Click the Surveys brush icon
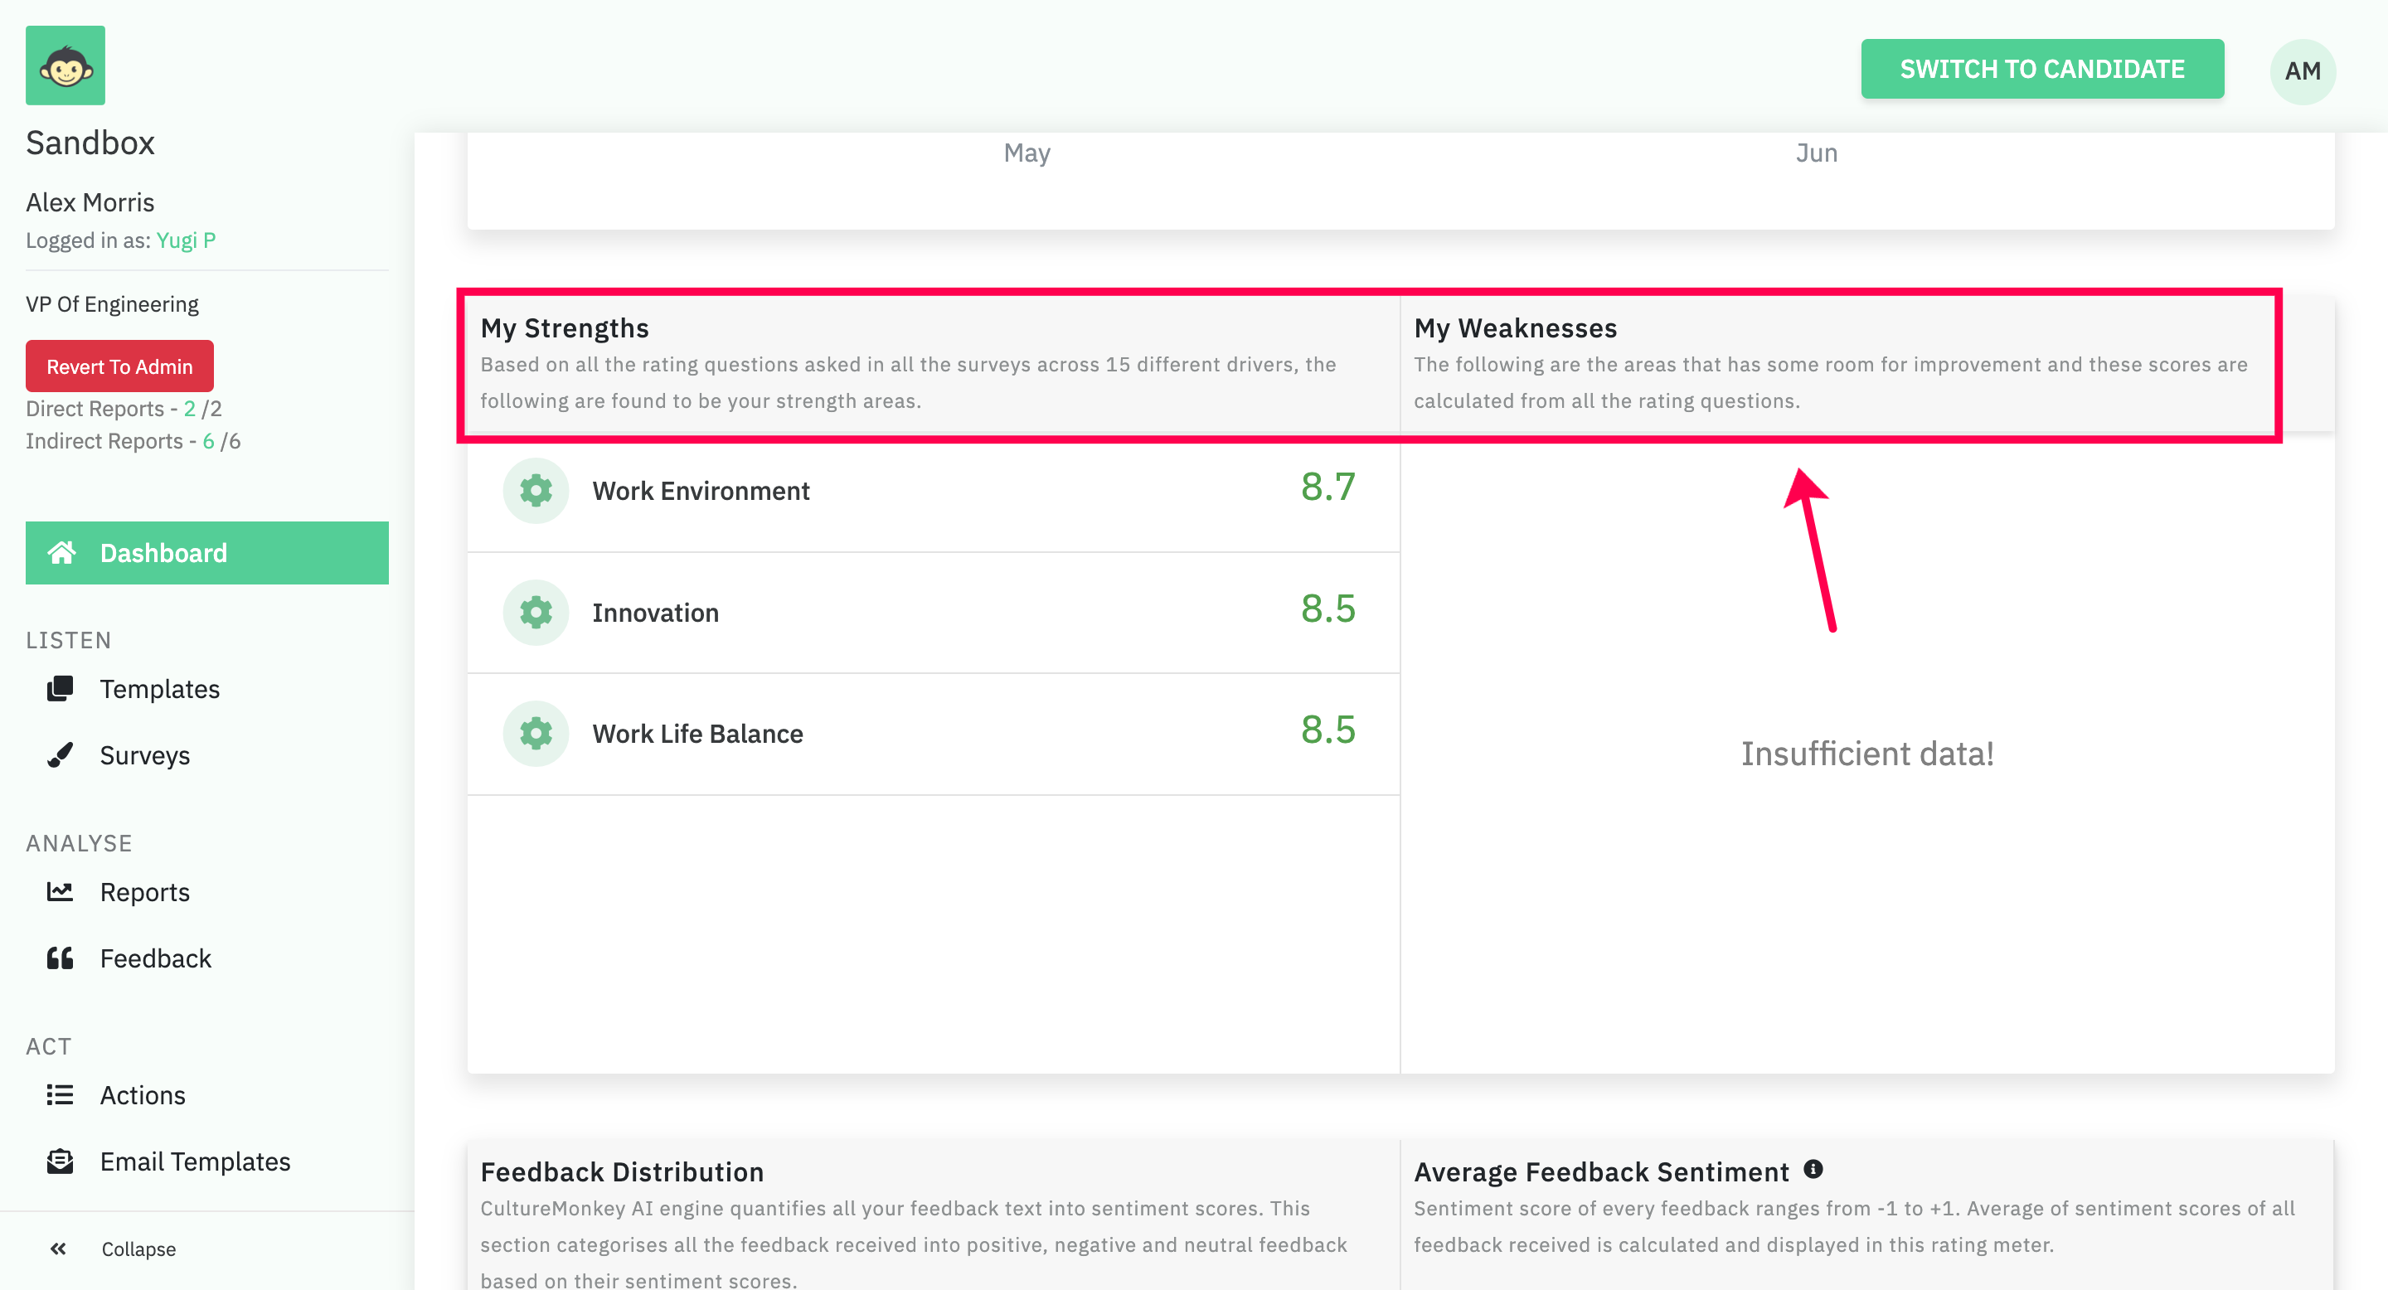 point(61,755)
